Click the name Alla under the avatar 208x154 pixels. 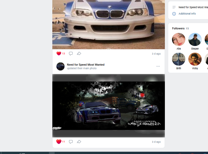coord(179,49)
